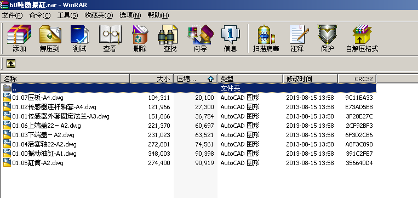This screenshot has height=198, width=418.
Task: Sort by 大小 column header
Action: point(151,79)
